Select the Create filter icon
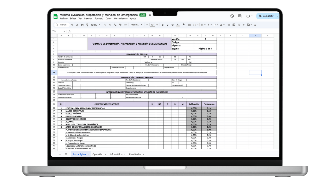The width and height of the screenshot is (330, 185). (244, 25)
